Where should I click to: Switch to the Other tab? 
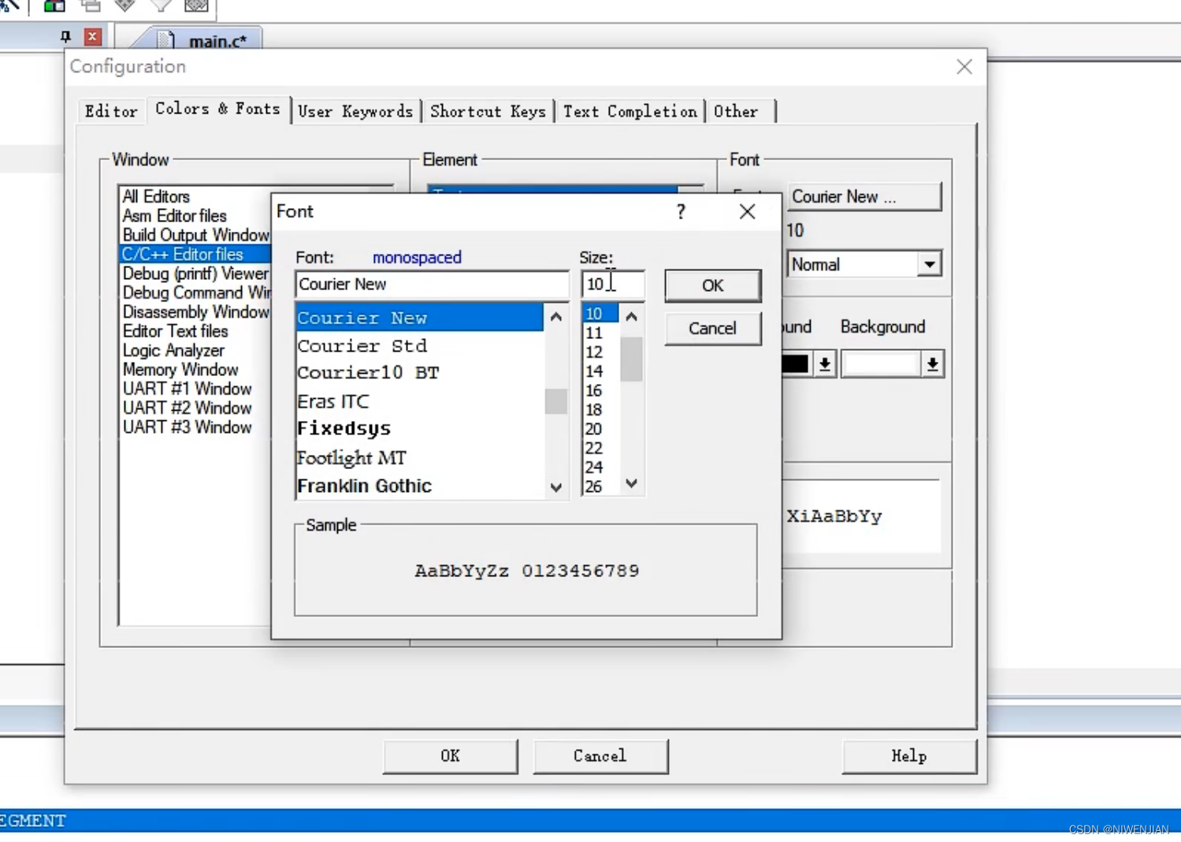coord(736,111)
